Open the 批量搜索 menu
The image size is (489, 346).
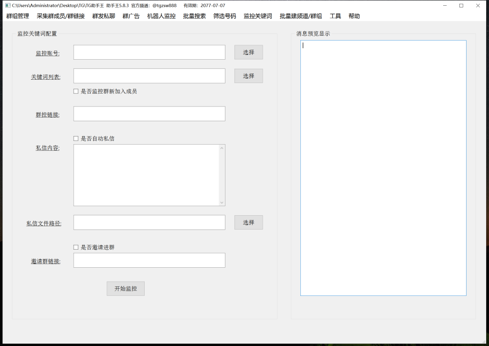pos(195,16)
